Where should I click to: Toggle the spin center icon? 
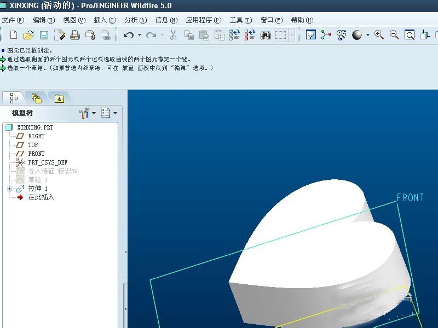click(x=326, y=35)
